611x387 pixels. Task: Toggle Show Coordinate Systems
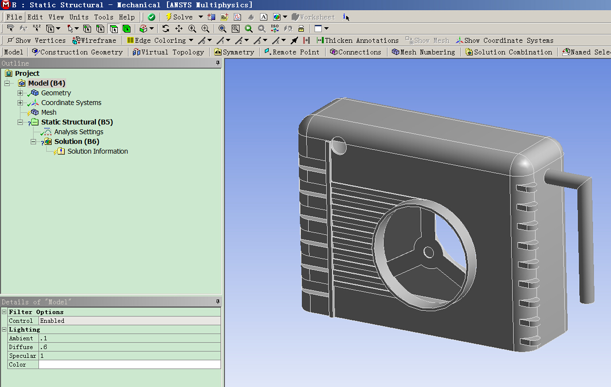(504, 40)
